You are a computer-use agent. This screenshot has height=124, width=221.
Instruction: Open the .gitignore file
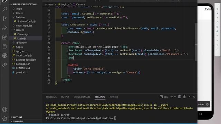26,43
